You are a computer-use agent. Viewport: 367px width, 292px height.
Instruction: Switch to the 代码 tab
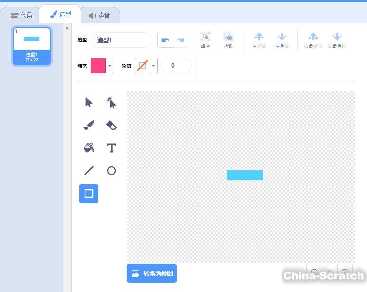click(x=21, y=15)
